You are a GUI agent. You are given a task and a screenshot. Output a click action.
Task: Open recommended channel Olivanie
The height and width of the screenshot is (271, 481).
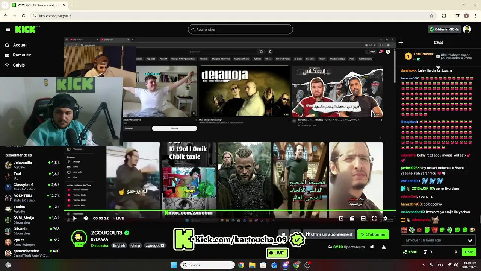tap(32, 231)
